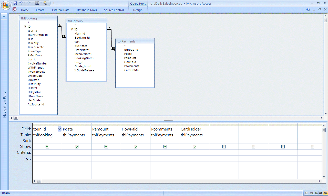Viewport: 328px width, 196px height.
Task: Click right arrow of table pane horizontal scrollbar
Action: pos(321,118)
